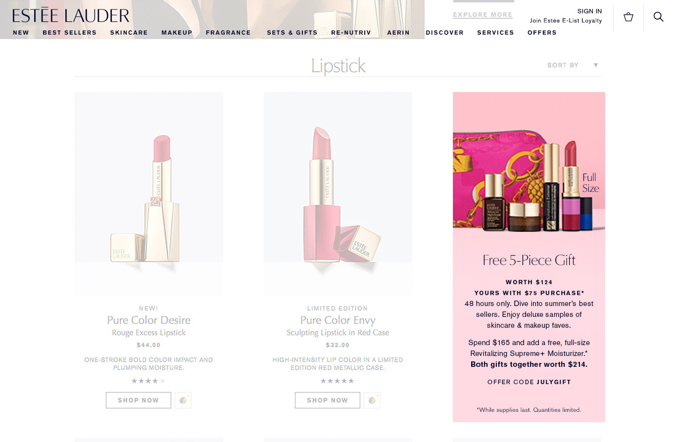Click Shop Now for Pure Color Desire
The height and width of the screenshot is (442, 676).
(139, 400)
